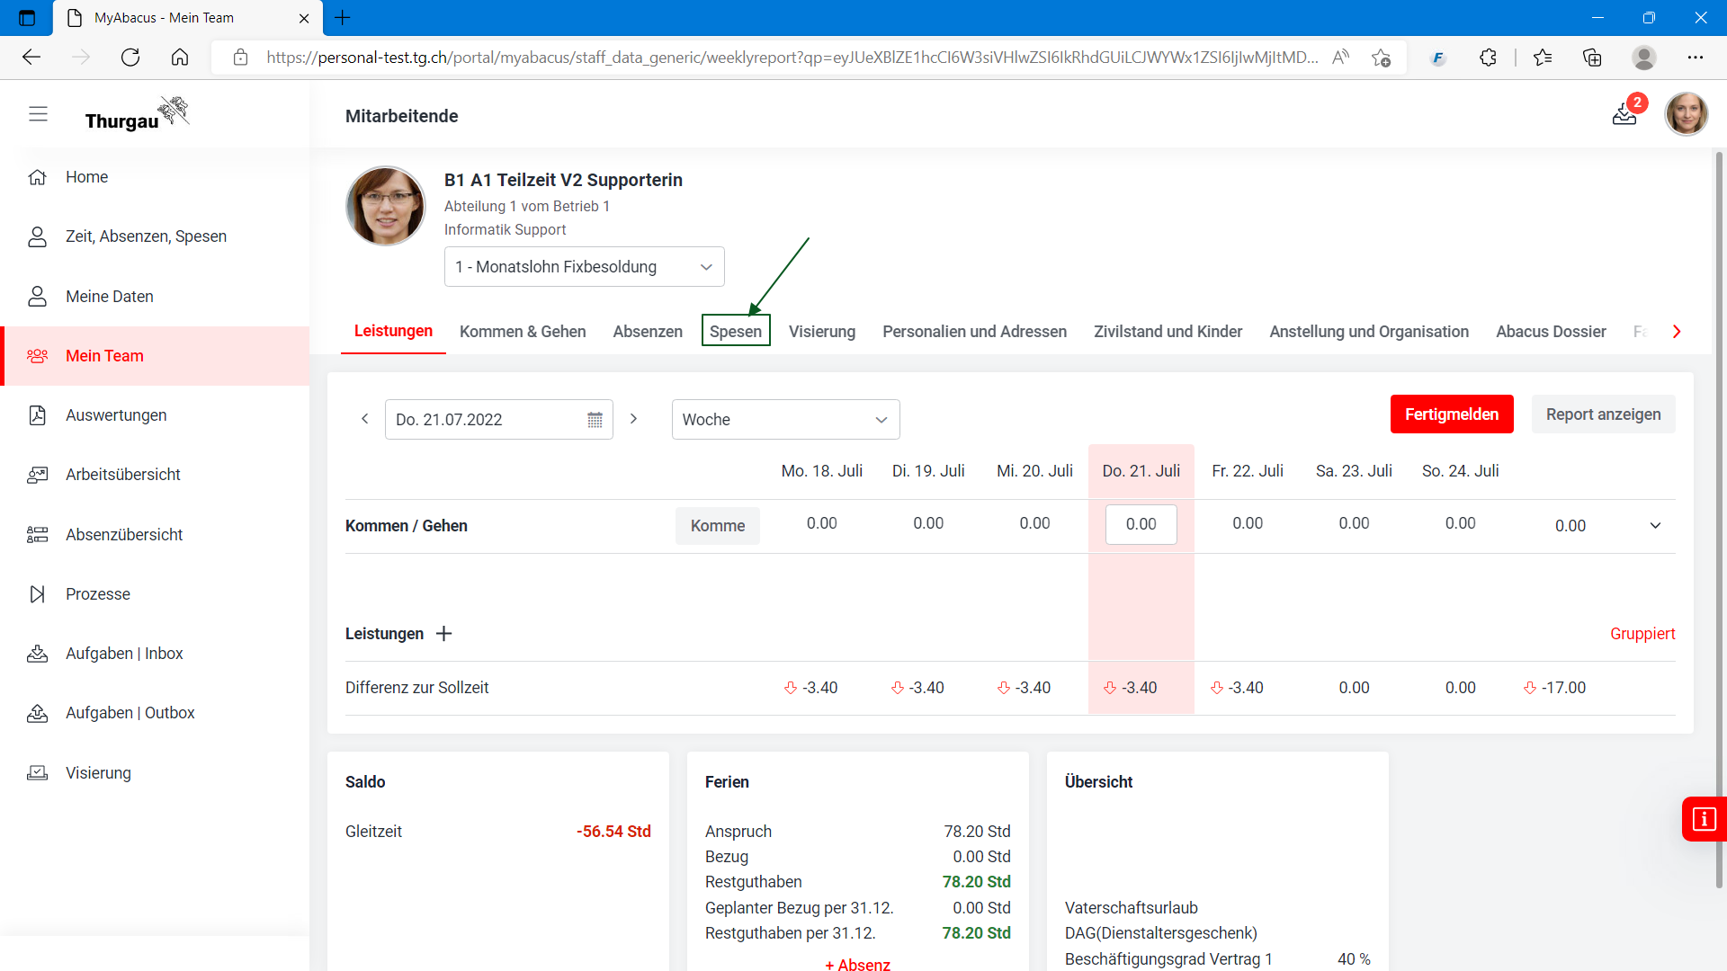
Task: Open Aufgaben | Outbox in sidebar
Action: 130,713
